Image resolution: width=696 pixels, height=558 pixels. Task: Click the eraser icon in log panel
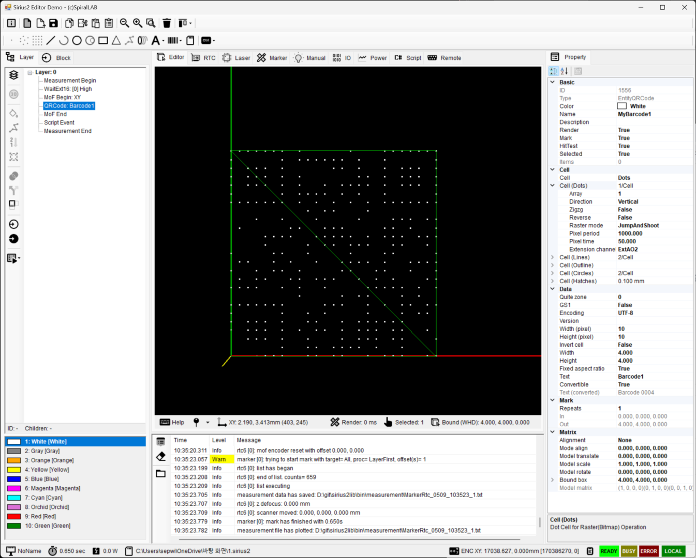click(x=161, y=457)
